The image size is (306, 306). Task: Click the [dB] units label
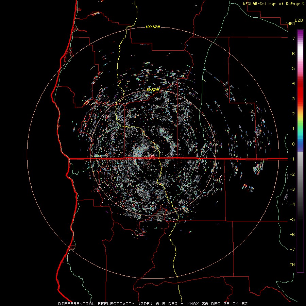point(290,23)
